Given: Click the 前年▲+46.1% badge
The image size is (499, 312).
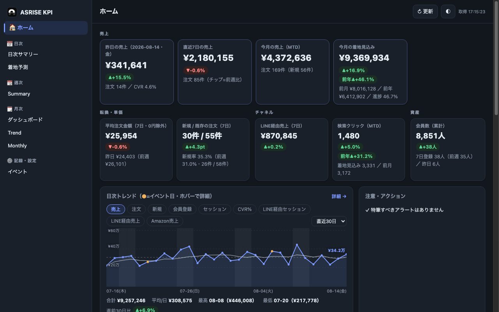Looking at the screenshot, I should [358, 79].
